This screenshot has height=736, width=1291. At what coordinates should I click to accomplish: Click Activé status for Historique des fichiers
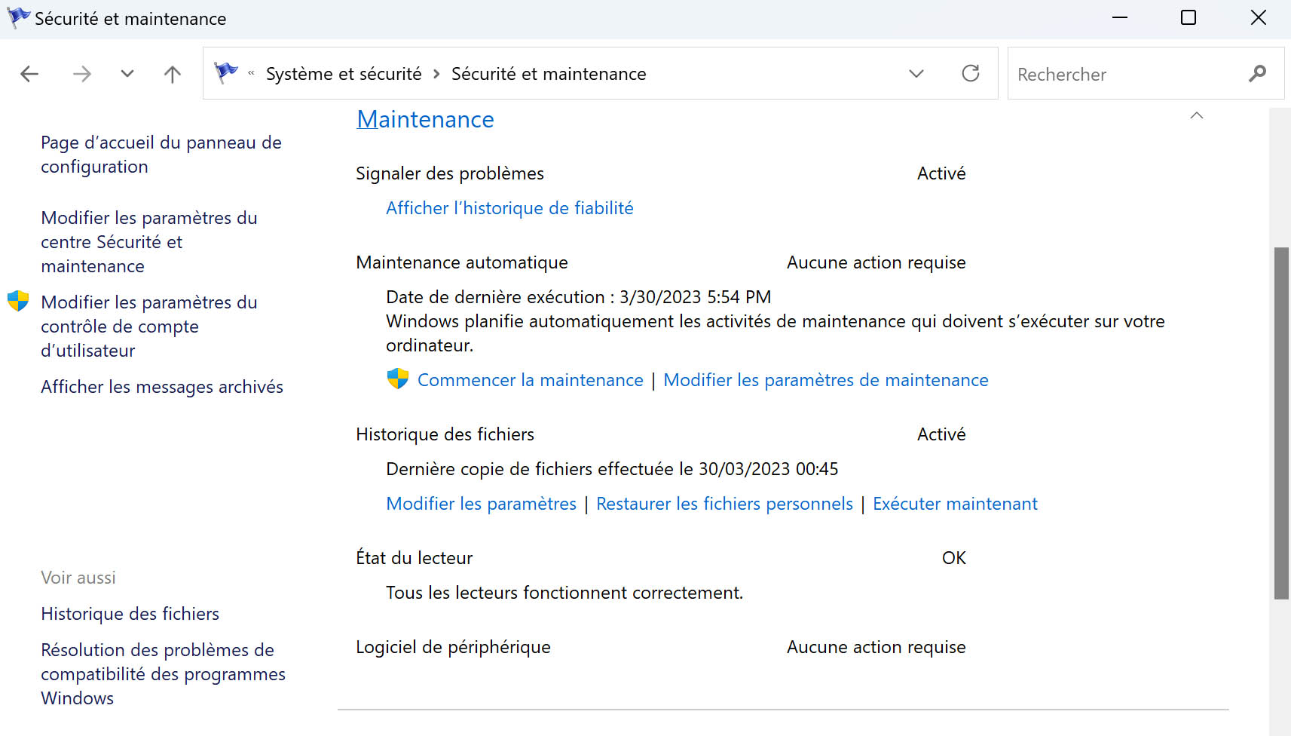click(x=941, y=434)
